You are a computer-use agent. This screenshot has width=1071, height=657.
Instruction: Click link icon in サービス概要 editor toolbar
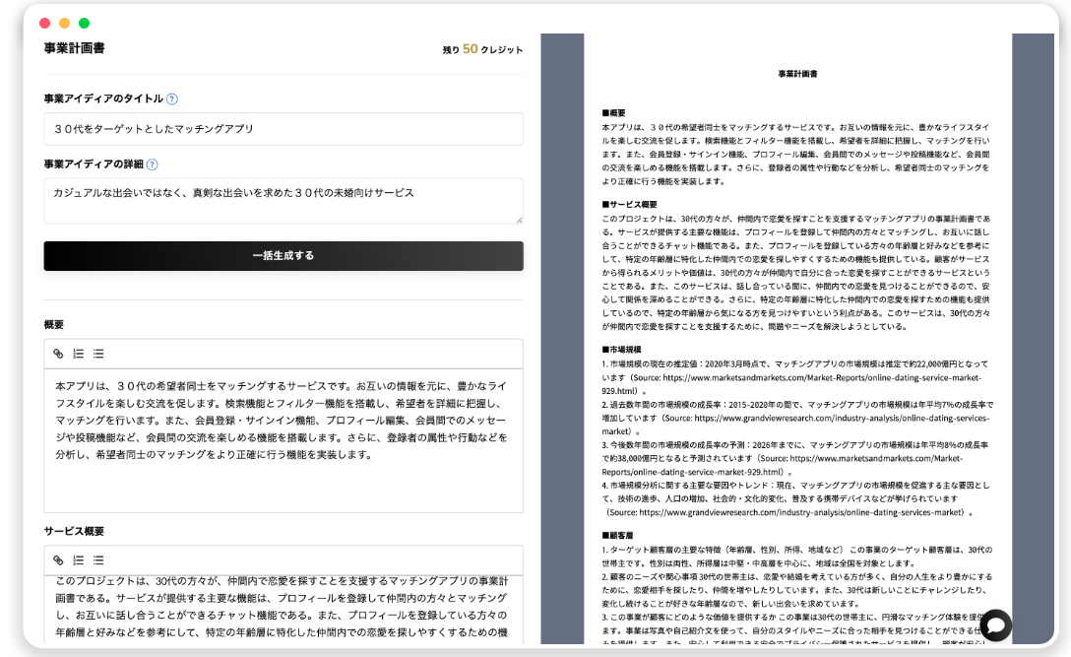click(58, 559)
